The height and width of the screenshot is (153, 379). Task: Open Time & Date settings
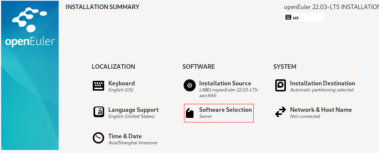(x=125, y=136)
